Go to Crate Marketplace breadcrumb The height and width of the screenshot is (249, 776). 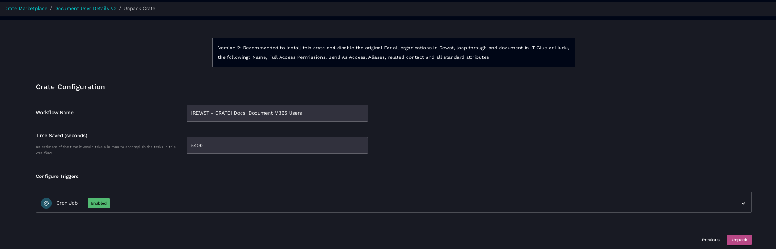click(x=26, y=9)
